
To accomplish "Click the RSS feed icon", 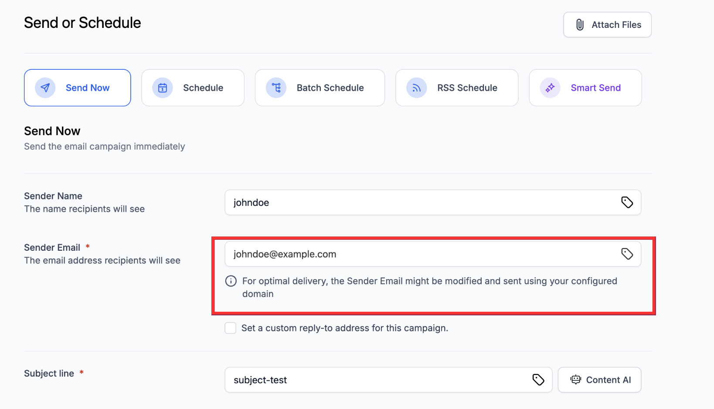I will (417, 88).
